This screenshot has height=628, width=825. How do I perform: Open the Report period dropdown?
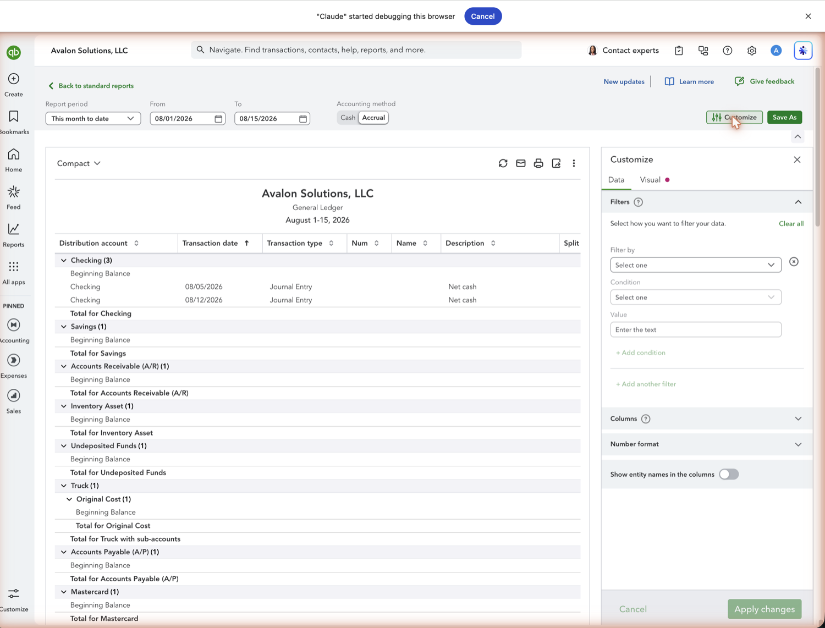[x=93, y=119]
